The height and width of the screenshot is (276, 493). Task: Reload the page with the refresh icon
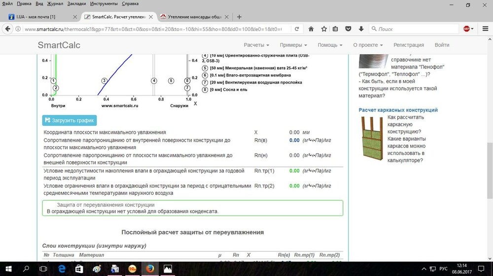tap(297, 29)
